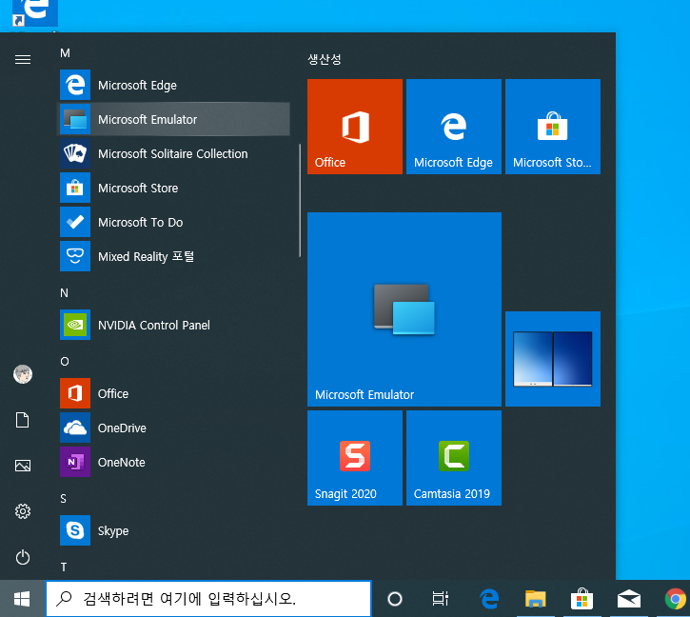Click the Power icon in Start sidebar
The width and height of the screenshot is (690, 617).
(x=23, y=558)
